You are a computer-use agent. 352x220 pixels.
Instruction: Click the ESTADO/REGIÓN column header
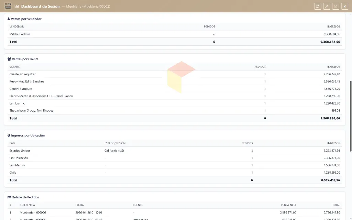tap(115, 143)
